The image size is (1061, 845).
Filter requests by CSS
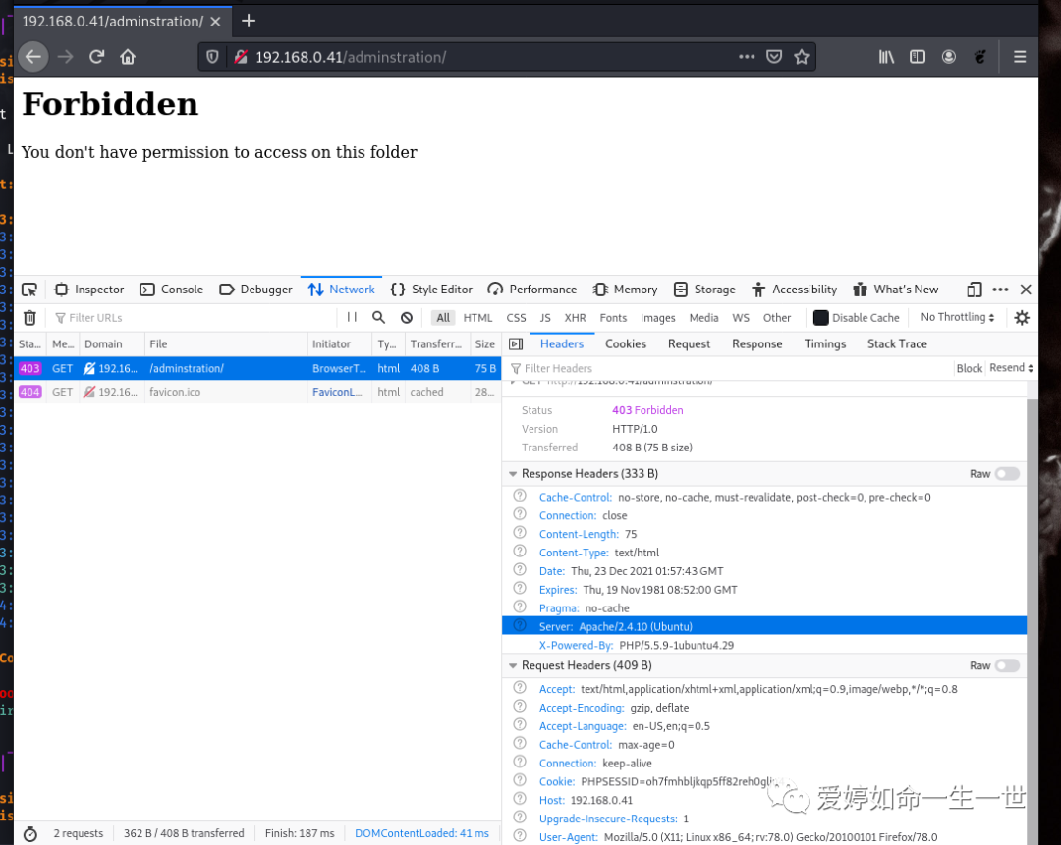[517, 318]
